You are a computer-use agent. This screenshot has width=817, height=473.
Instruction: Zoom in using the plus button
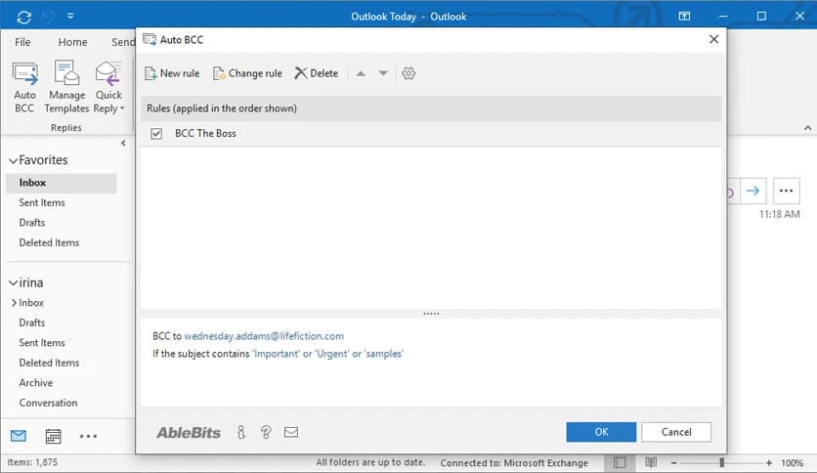(769, 462)
